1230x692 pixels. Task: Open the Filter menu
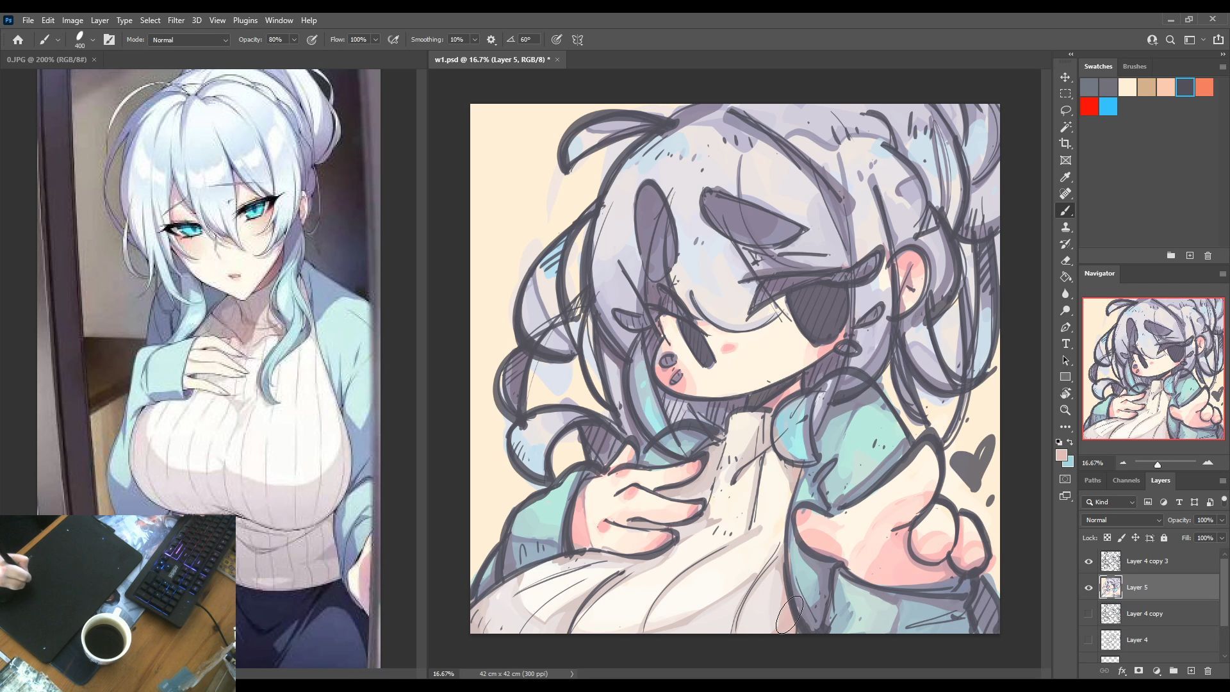tap(176, 21)
